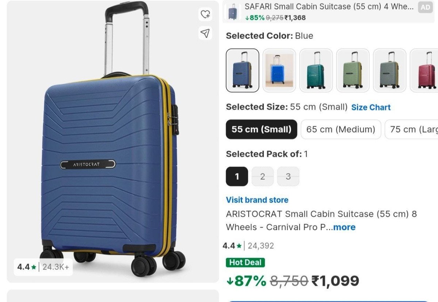Image resolution: width=438 pixels, height=302 pixels.
Task: Click the 24.3K+ ratings overlay on the image
Action: 43,267
